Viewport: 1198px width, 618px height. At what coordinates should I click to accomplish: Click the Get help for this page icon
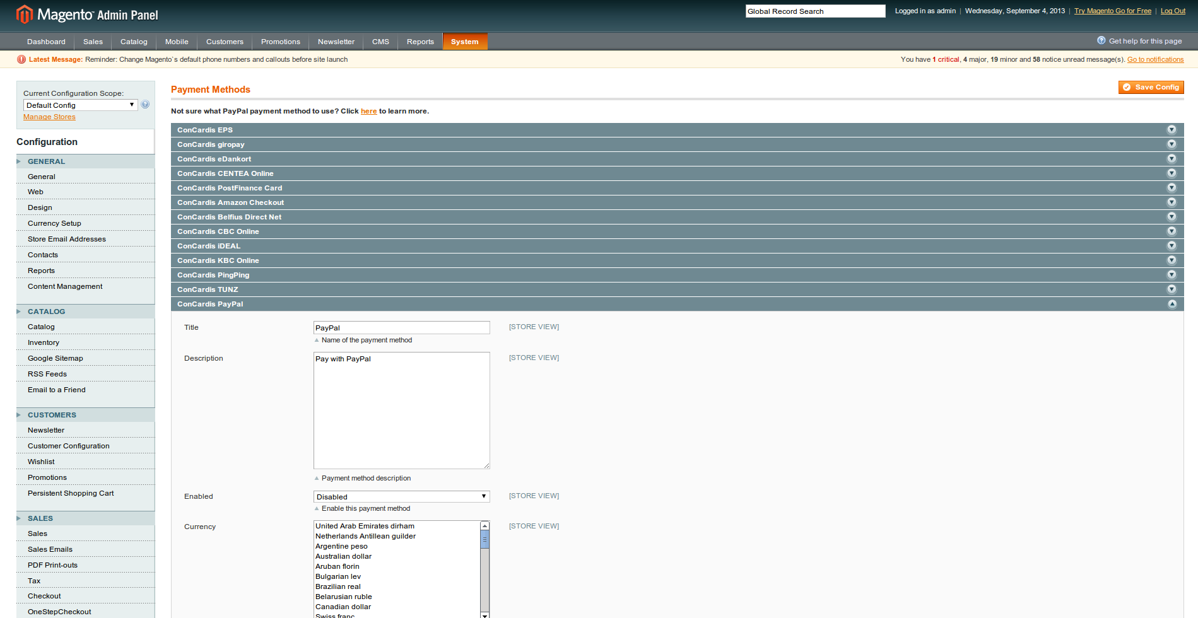point(1101,40)
